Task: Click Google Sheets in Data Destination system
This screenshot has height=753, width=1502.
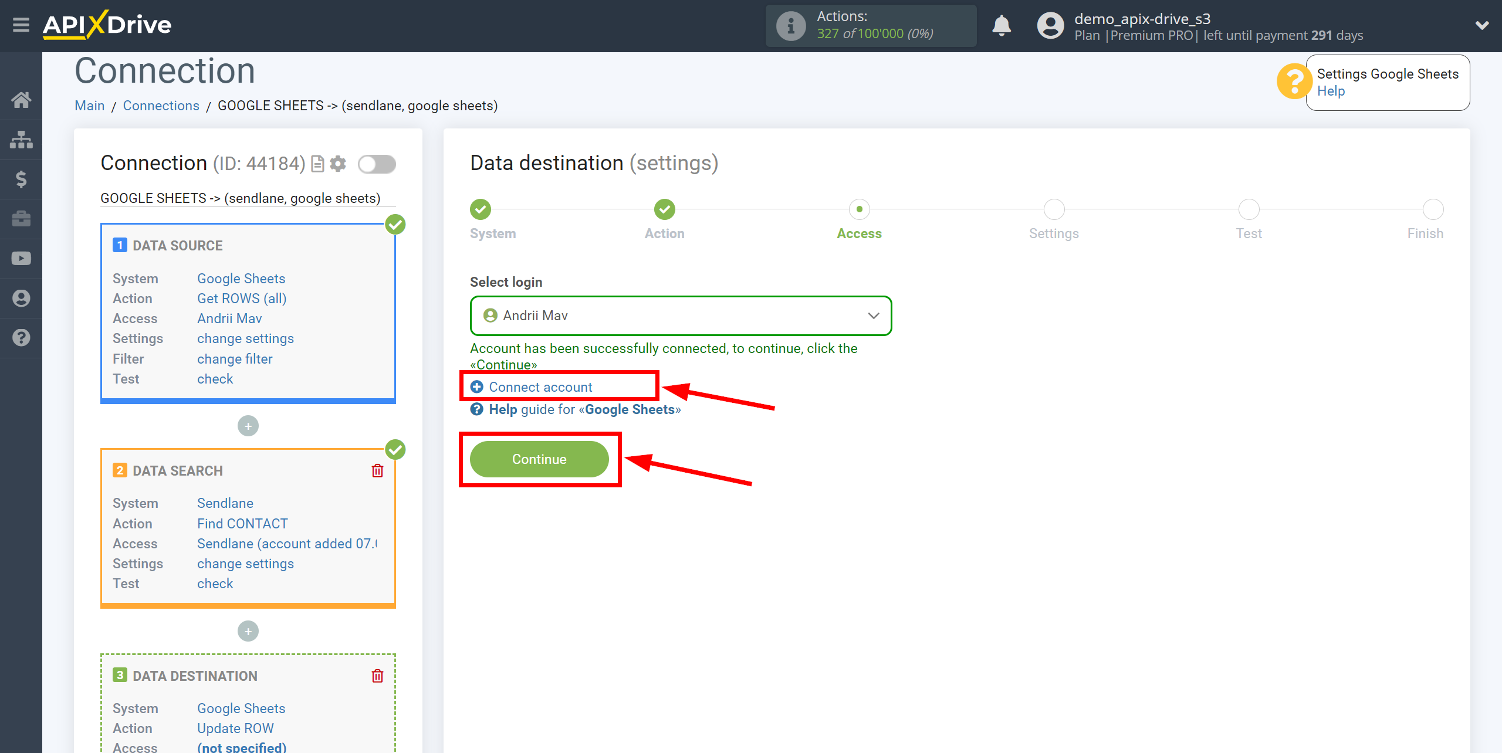Action: point(241,708)
